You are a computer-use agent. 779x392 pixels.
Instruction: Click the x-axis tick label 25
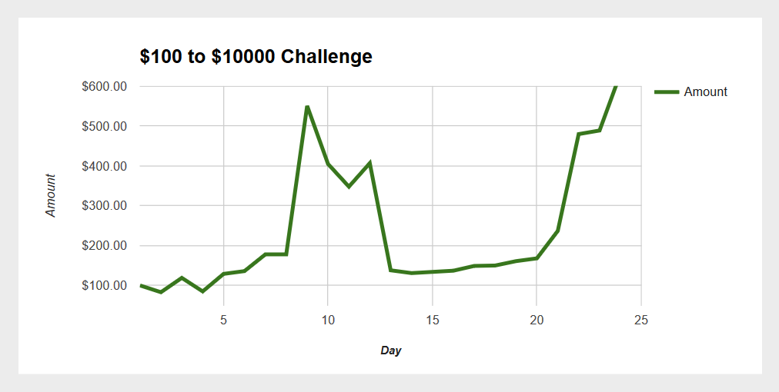coord(641,320)
